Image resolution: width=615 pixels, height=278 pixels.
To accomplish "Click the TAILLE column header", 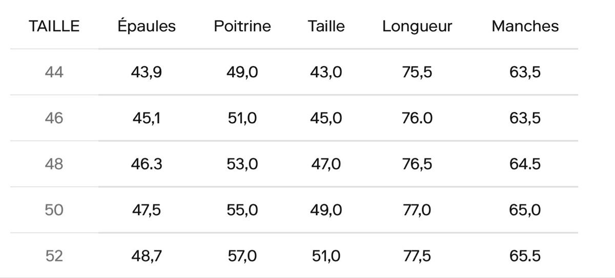I will (x=54, y=26).
